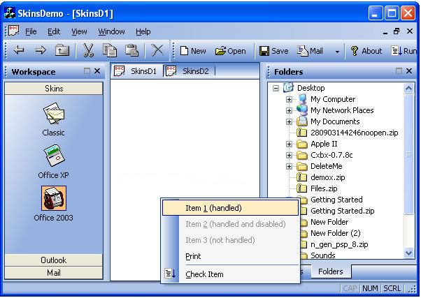
Task: Choose Item 1 (handled) in context menu
Action: [230, 208]
